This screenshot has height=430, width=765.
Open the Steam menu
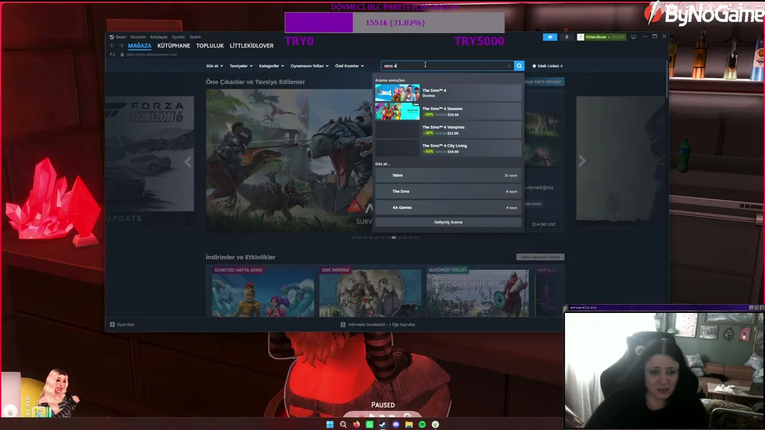pos(121,37)
